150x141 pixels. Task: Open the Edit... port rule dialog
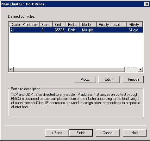tap(109, 79)
